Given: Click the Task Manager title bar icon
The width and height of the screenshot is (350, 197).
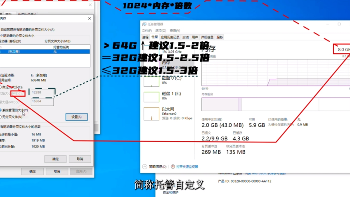Looking at the screenshot, I should click(x=144, y=24).
